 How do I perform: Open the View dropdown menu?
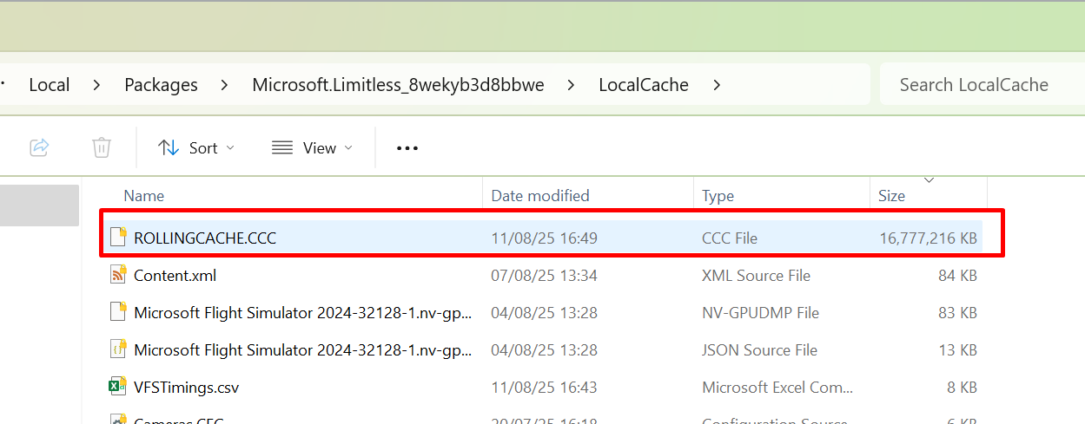coord(312,148)
